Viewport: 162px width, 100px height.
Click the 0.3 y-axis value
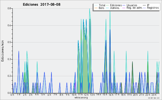(x=9, y=59)
